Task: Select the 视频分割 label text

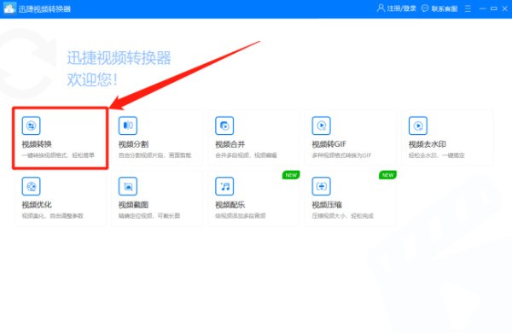Action: coord(133,144)
